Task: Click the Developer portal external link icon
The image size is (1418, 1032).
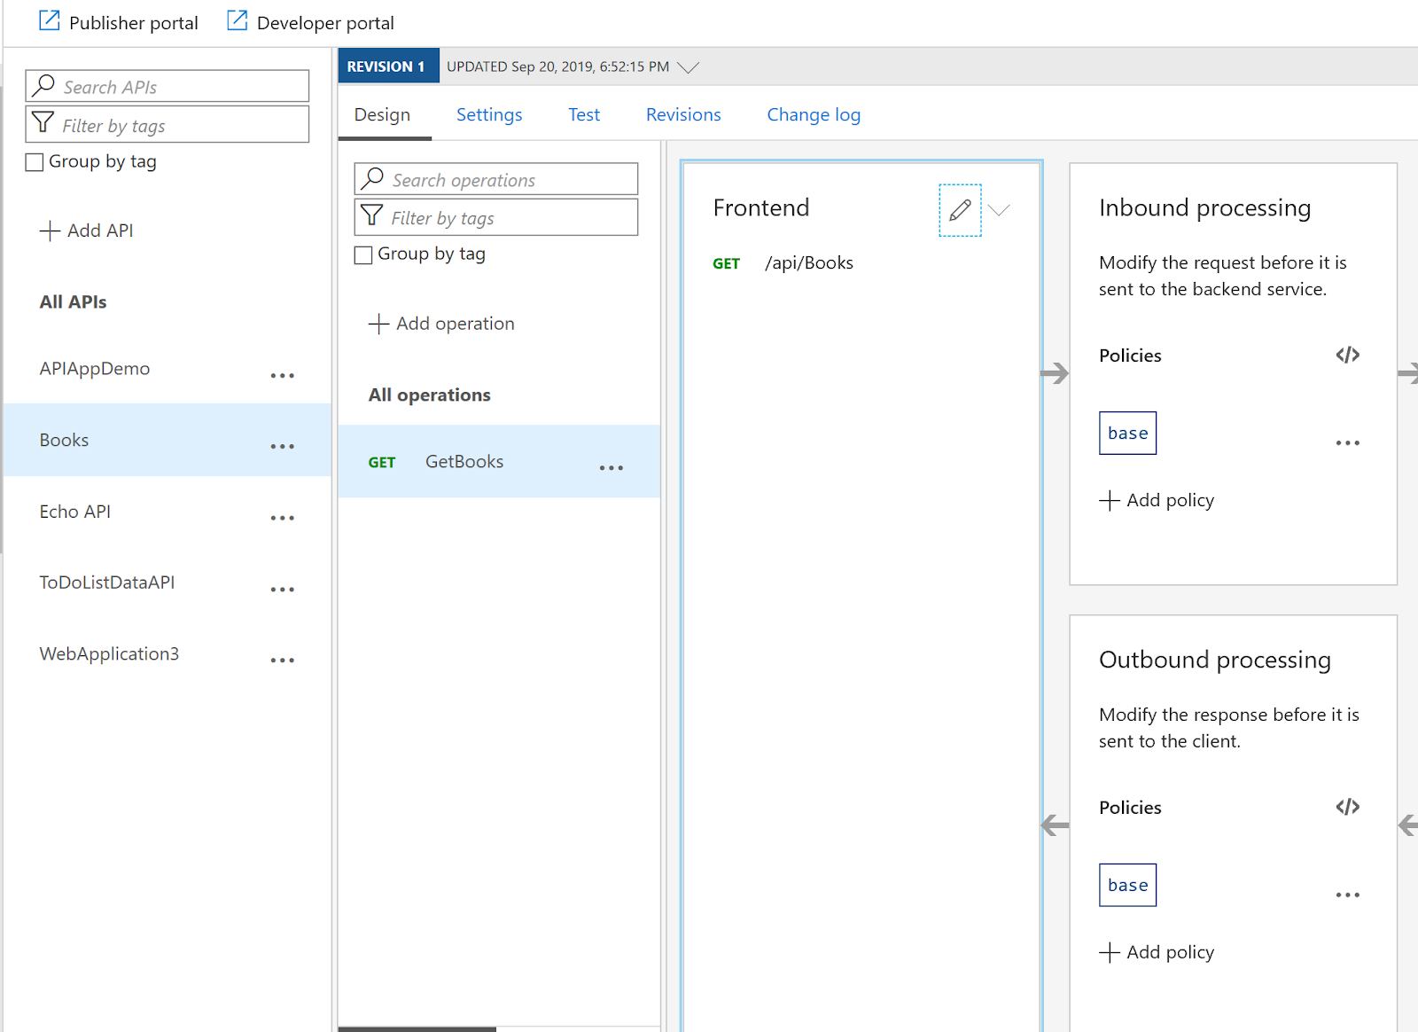Action: point(236,20)
